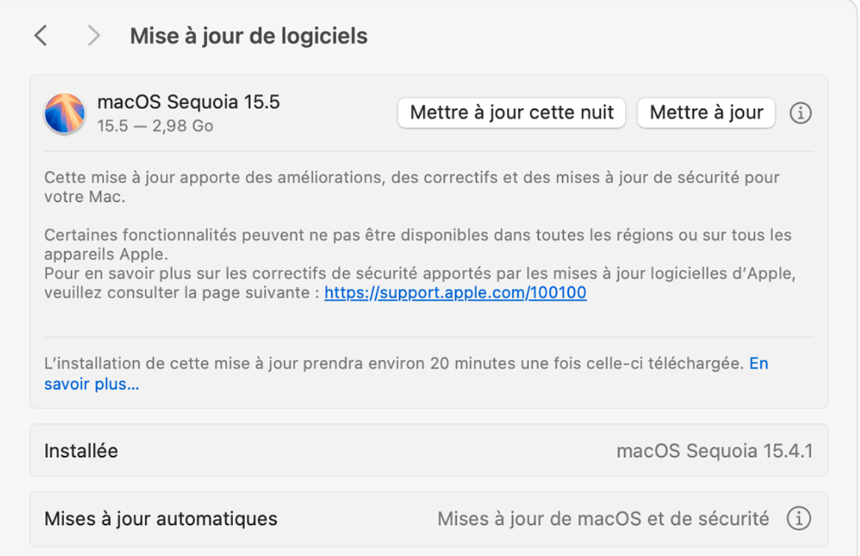Click the macOS Sequoia 15.5 heading
Screen dimensions: 860x556
point(189,101)
